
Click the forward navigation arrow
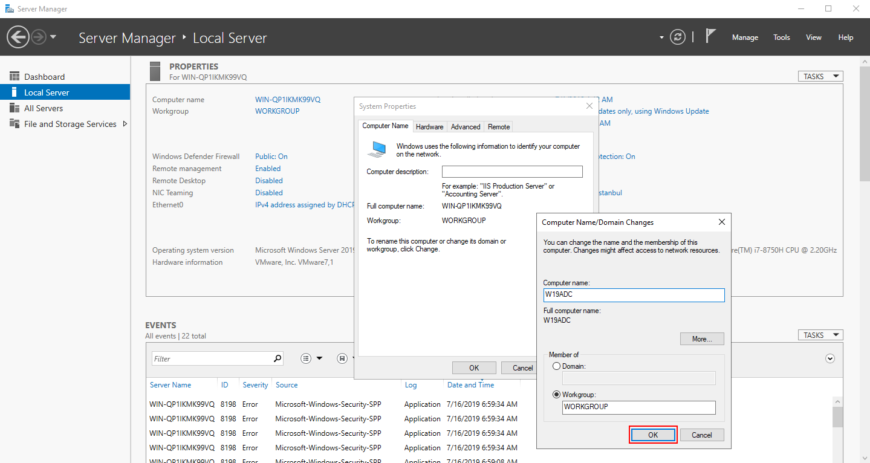click(39, 37)
